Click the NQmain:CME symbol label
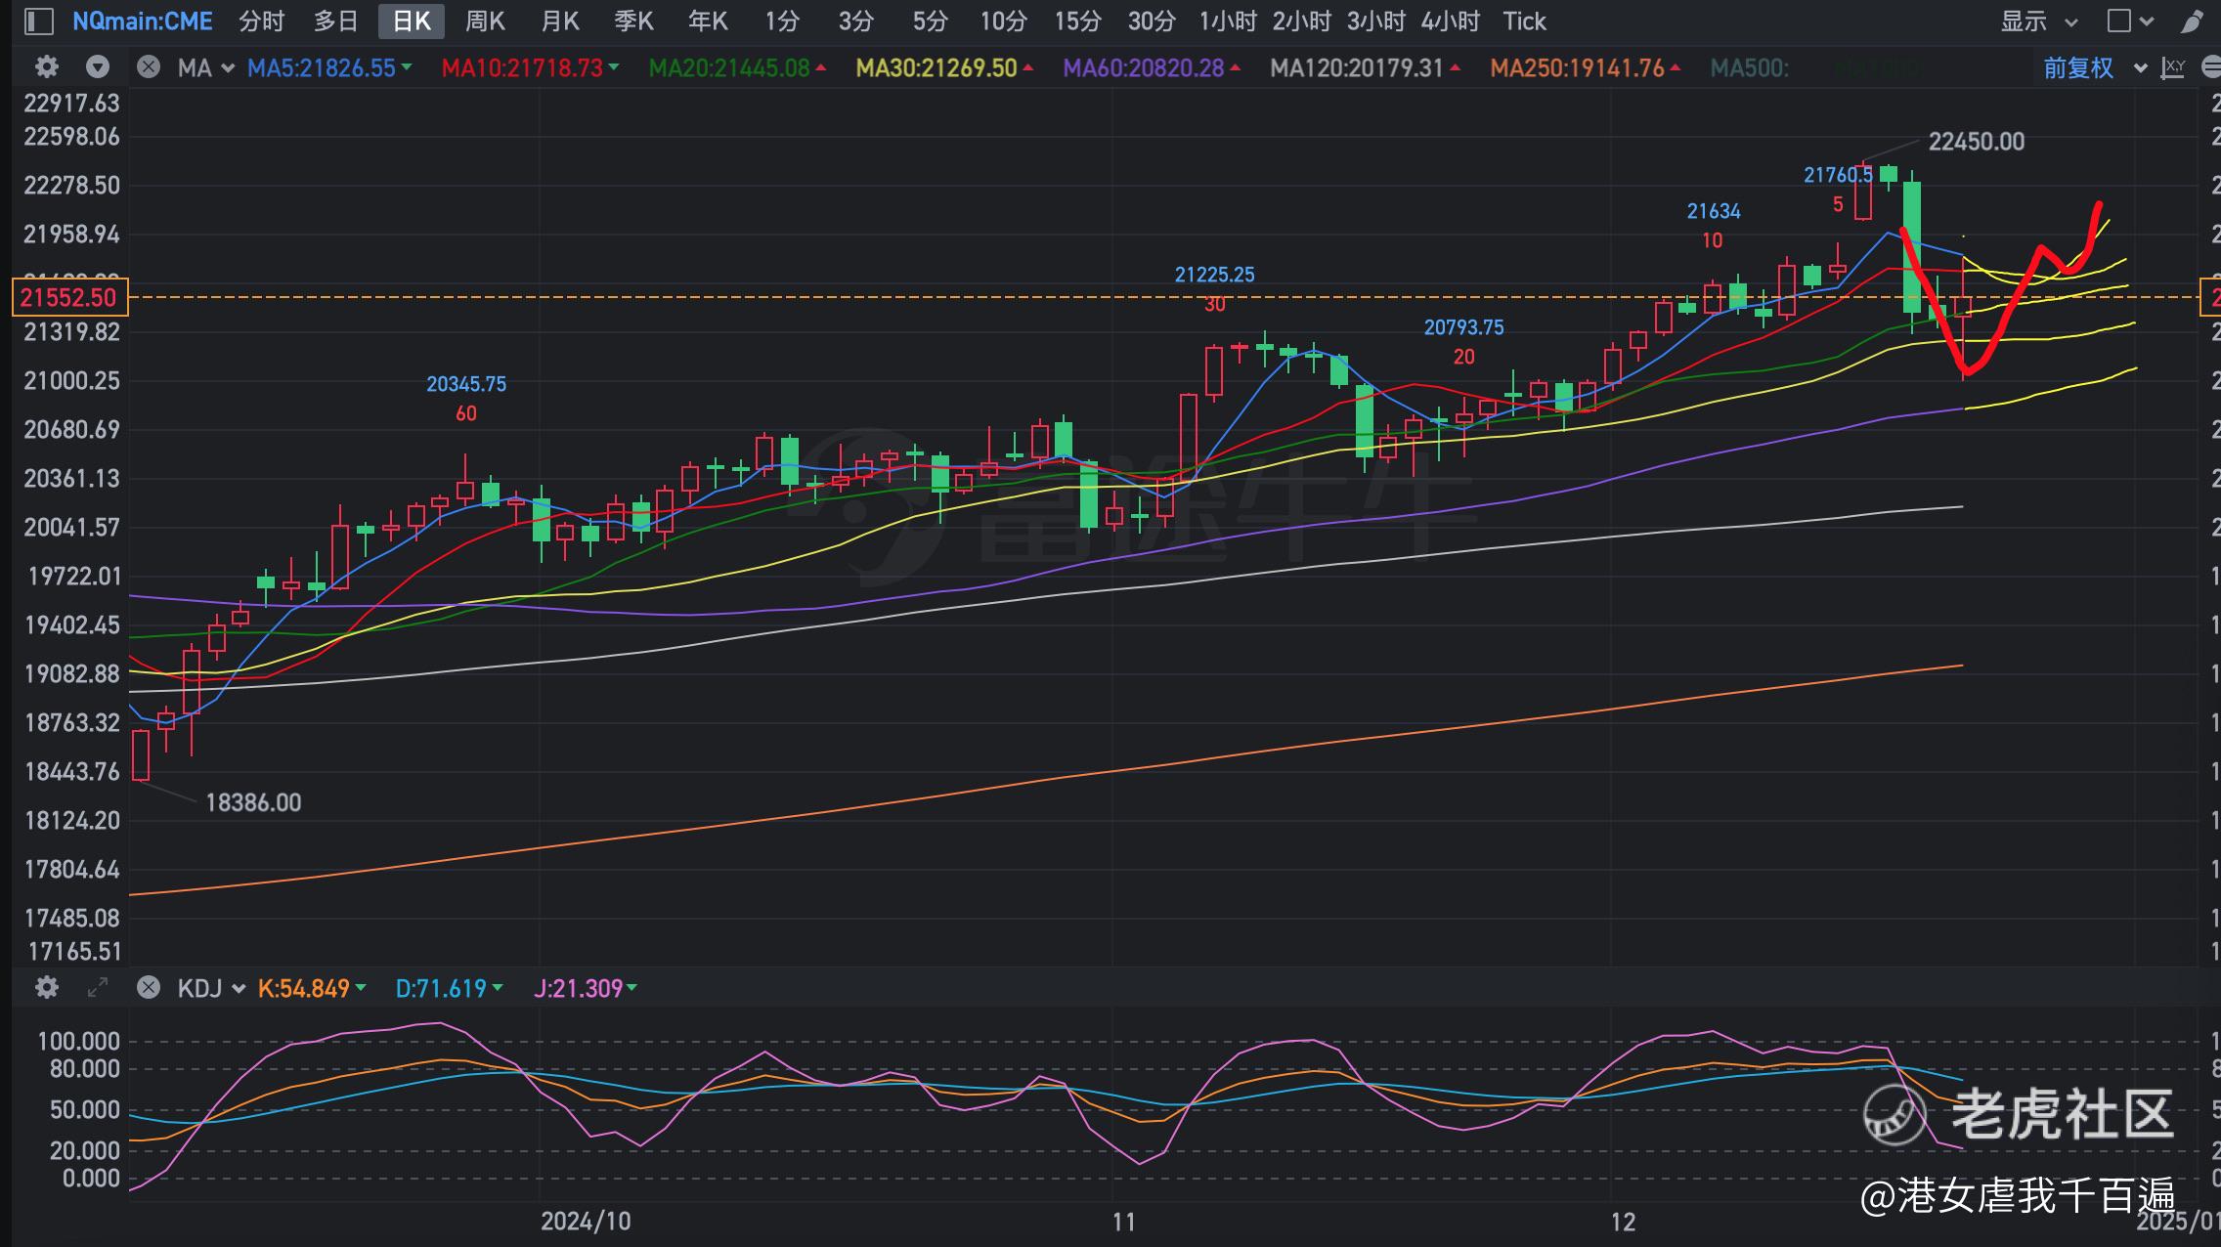 point(143,21)
